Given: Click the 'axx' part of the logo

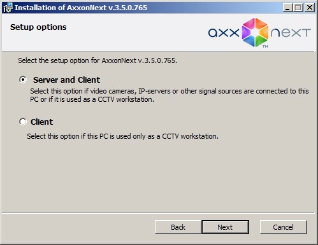Looking at the screenshot, I should [x=224, y=33].
